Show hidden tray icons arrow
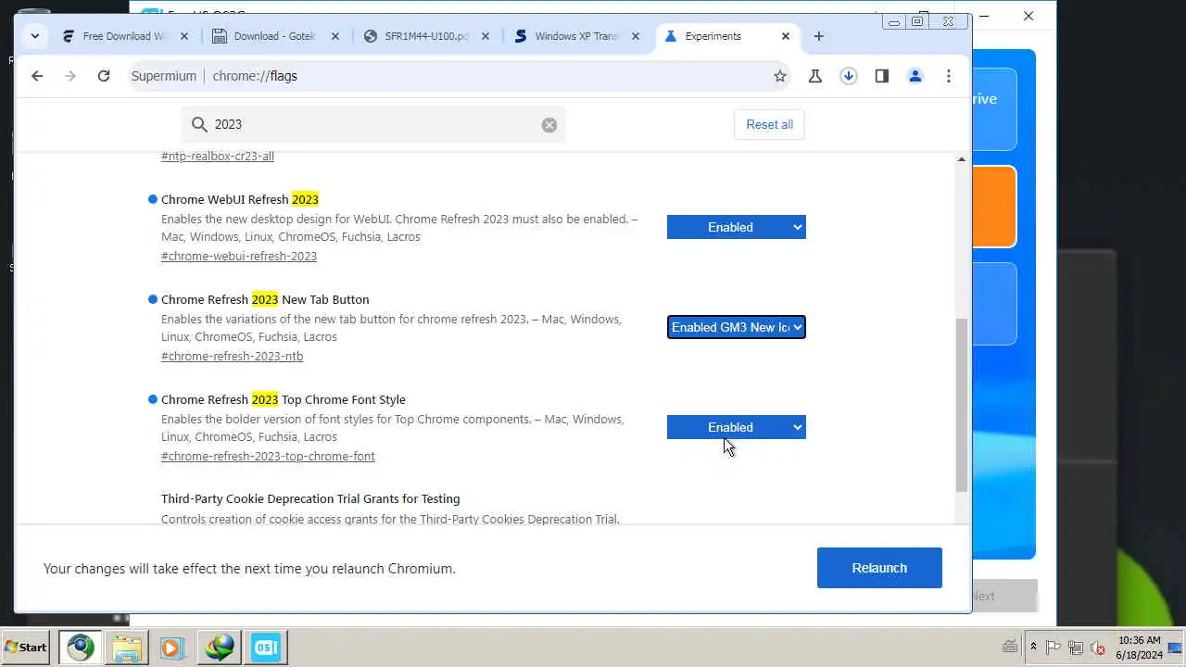The image size is (1186, 667). pos(1033,647)
